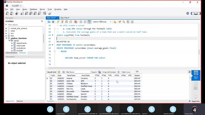205x115 pixels.
Task: Create new view icon
Action: 31,13
